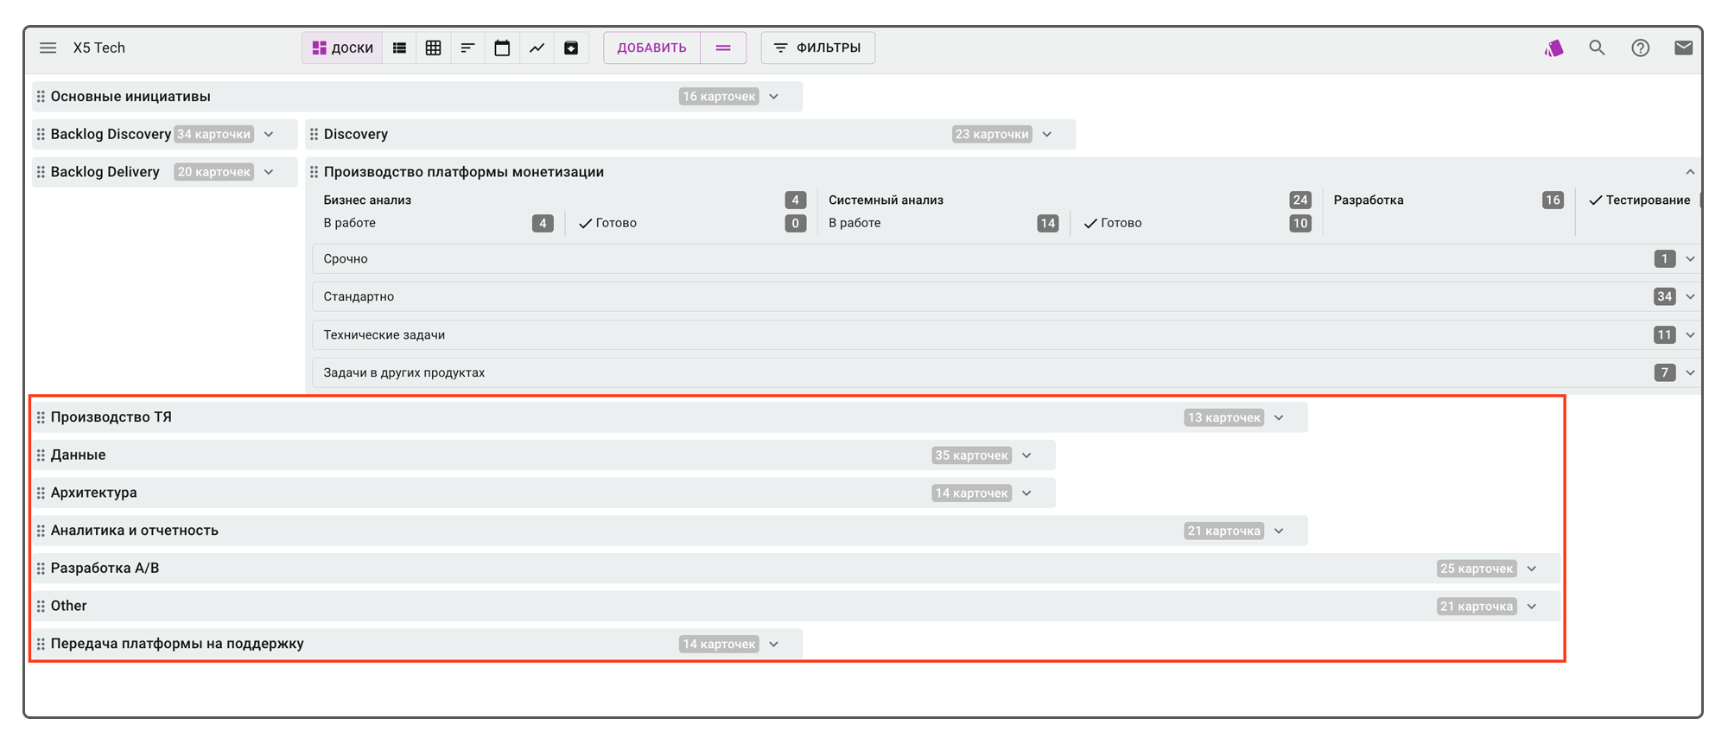The height and width of the screenshot is (744, 1728).
Task: Switch to the table grid view icon
Action: (434, 48)
